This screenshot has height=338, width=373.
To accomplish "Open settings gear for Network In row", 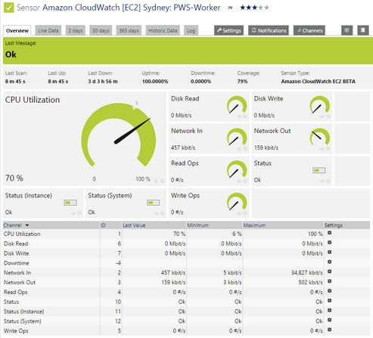I will 329,271.
